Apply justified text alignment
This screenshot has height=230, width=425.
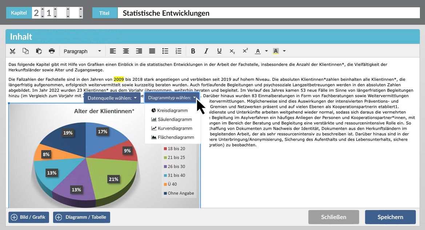pos(152,51)
